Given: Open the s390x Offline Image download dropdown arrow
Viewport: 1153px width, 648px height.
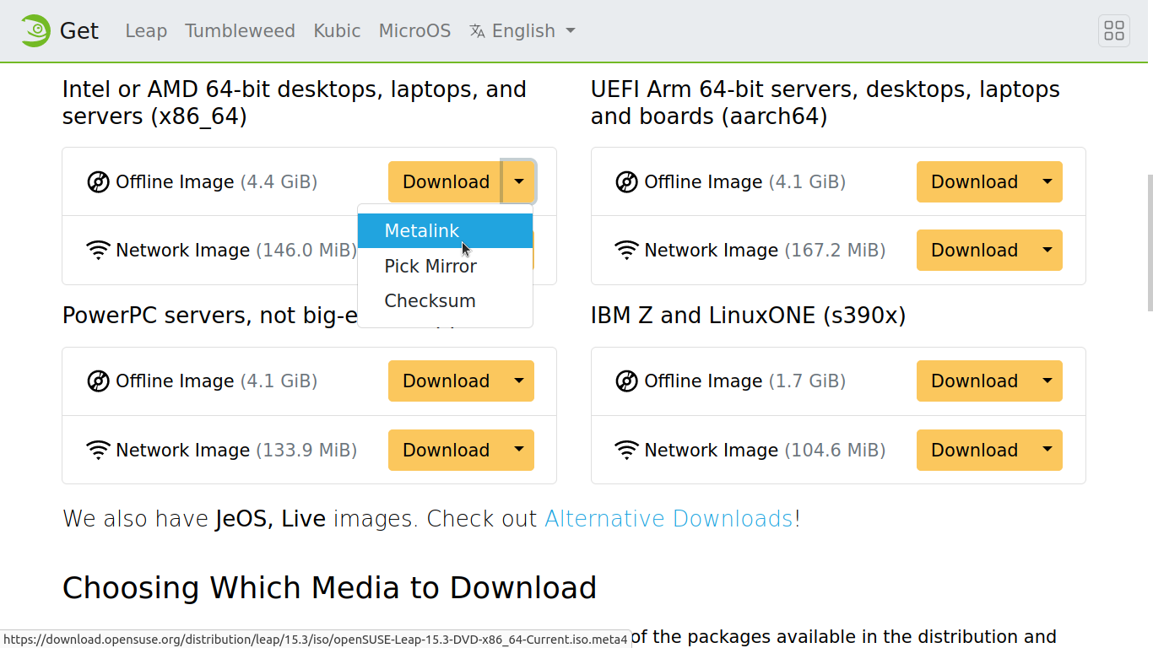Looking at the screenshot, I should pyautogui.click(x=1047, y=381).
